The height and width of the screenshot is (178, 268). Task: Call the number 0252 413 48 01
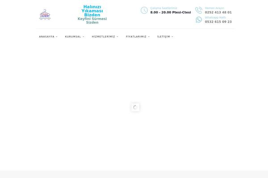tap(218, 12)
